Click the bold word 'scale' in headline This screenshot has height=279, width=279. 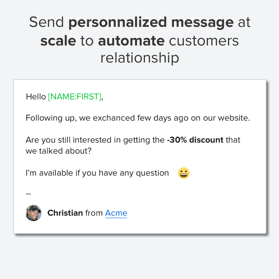point(58,41)
